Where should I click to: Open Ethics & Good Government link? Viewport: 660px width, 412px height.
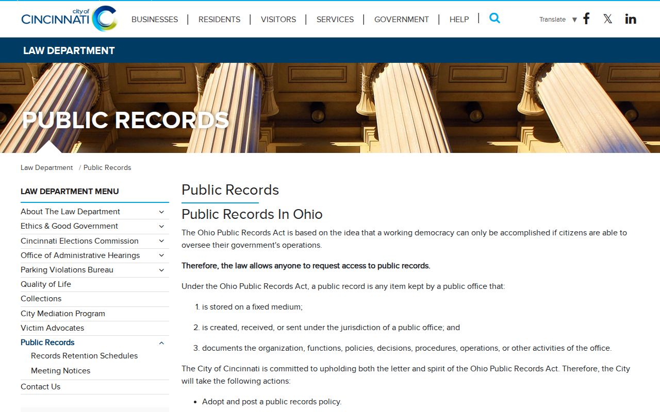[69, 226]
